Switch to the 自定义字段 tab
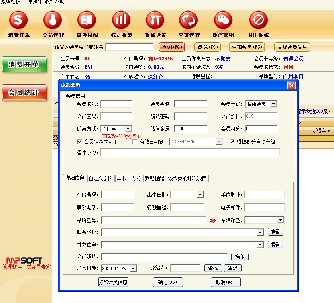Viewport: 334px width, 303px height. point(101,178)
